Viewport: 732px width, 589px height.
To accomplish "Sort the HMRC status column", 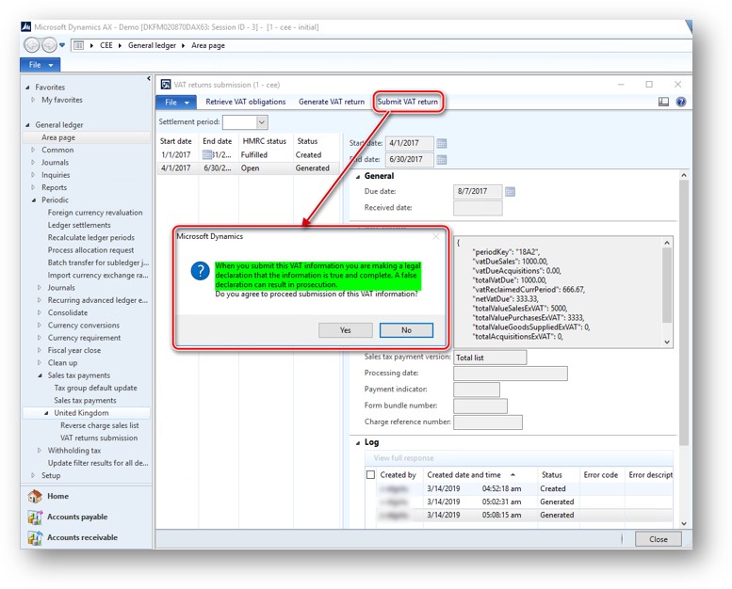I will coord(264,141).
